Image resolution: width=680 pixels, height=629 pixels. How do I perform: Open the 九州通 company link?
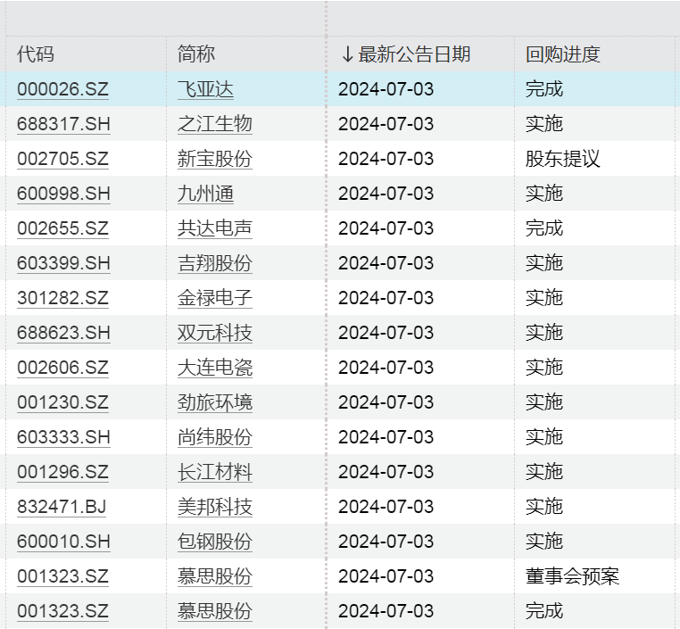click(x=205, y=194)
